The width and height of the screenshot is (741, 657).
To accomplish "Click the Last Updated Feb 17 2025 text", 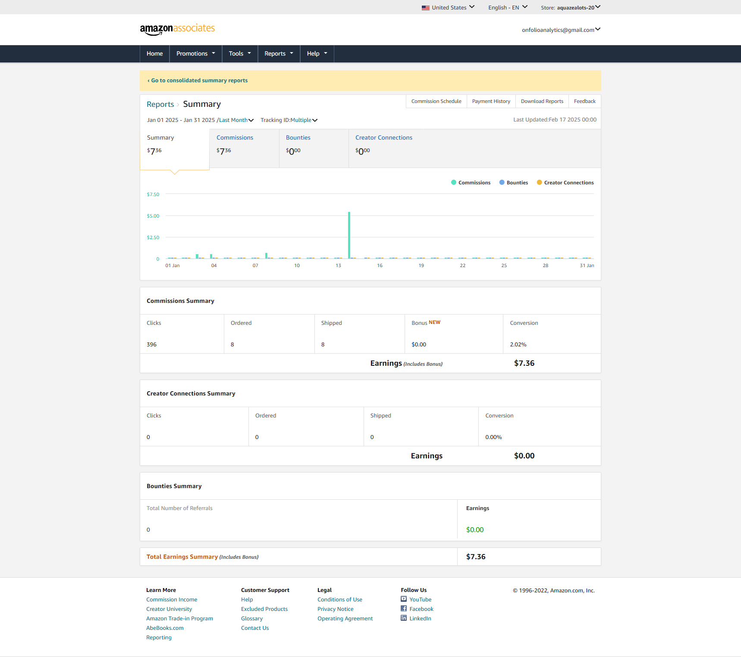I will point(555,120).
